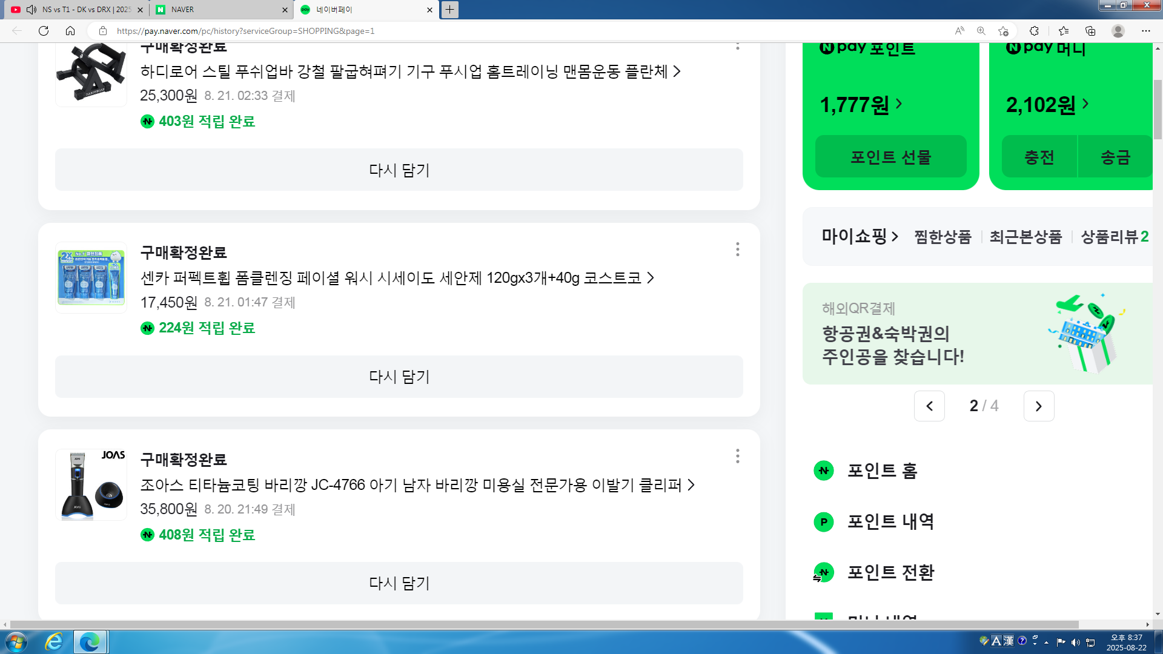Open the 찜한상품 link
This screenshot has height=654, width=1163.
point(943,237)
